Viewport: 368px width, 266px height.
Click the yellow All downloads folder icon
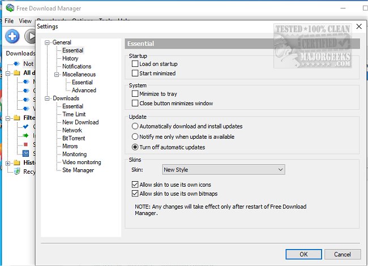(16, 73)
